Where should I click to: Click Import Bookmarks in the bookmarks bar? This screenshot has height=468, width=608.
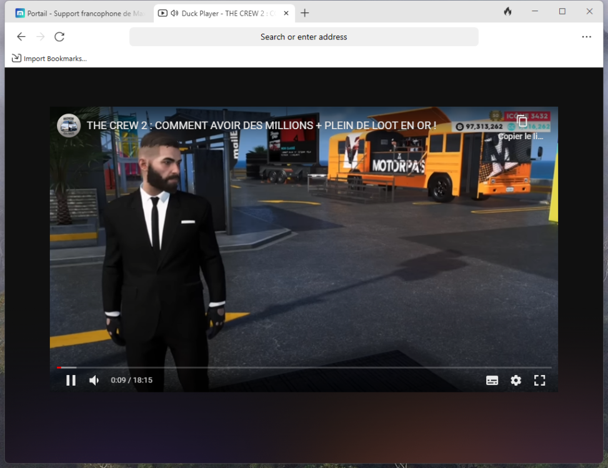(49, 59)
